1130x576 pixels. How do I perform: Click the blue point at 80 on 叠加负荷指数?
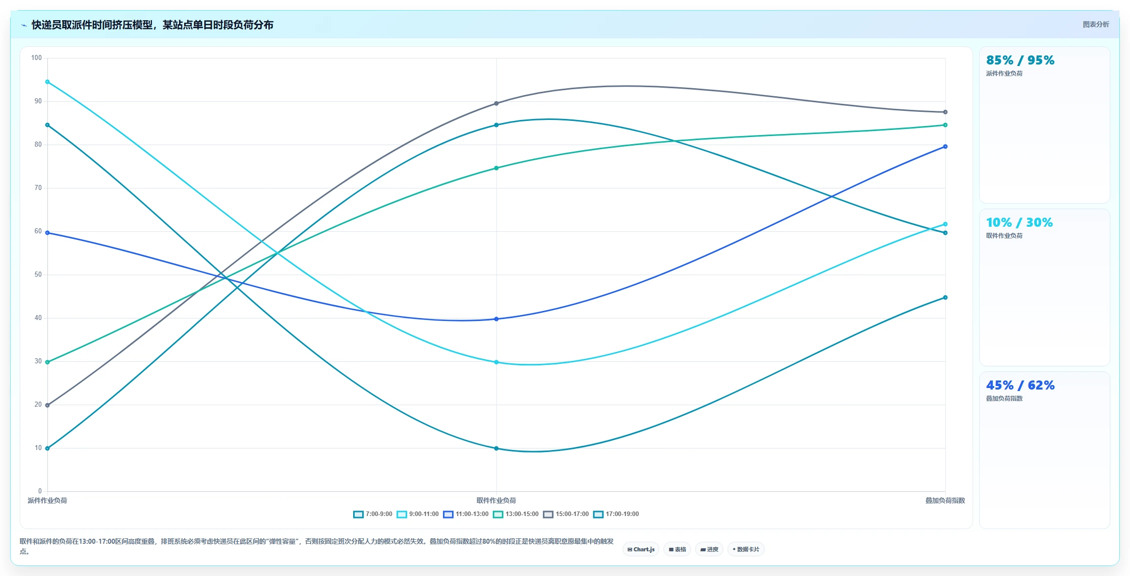945,147
